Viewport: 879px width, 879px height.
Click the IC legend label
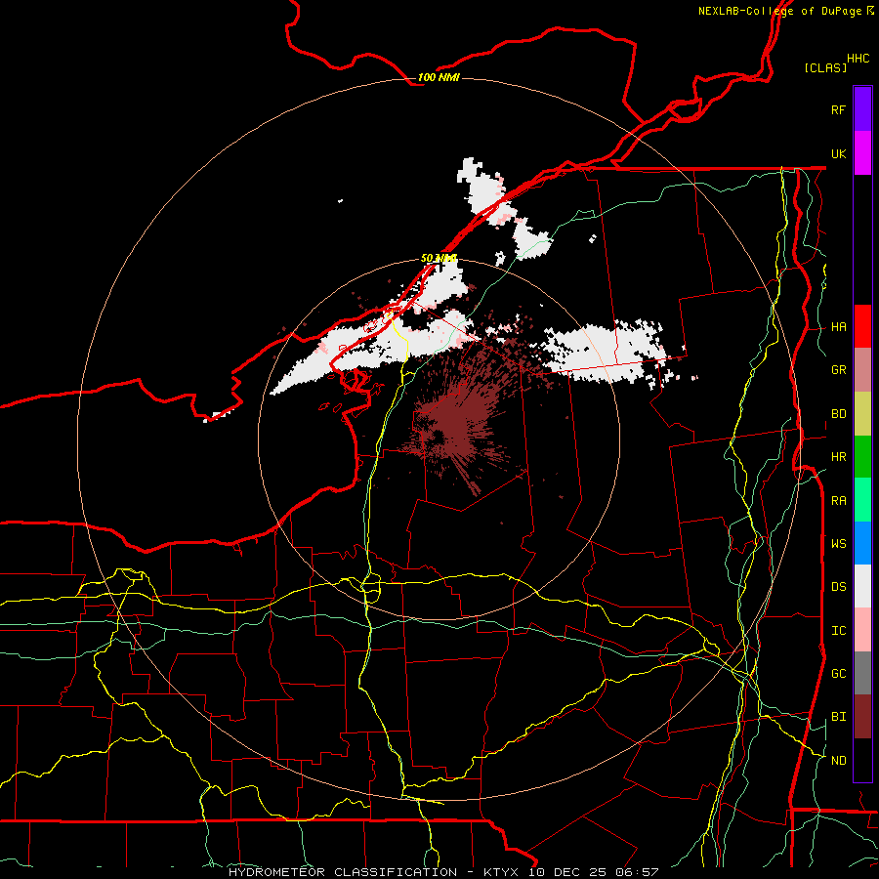coord(838,631)
